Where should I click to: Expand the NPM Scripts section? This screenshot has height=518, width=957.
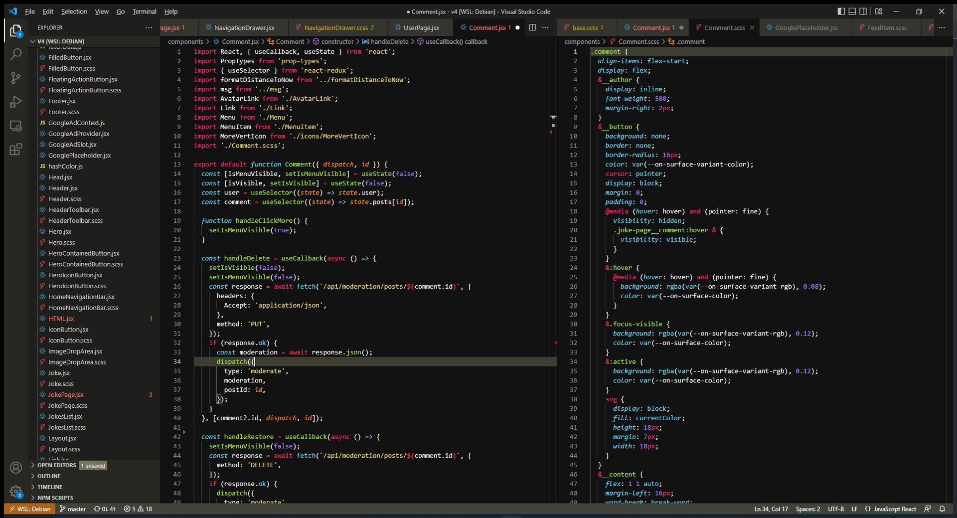click(x=55, y=498)
